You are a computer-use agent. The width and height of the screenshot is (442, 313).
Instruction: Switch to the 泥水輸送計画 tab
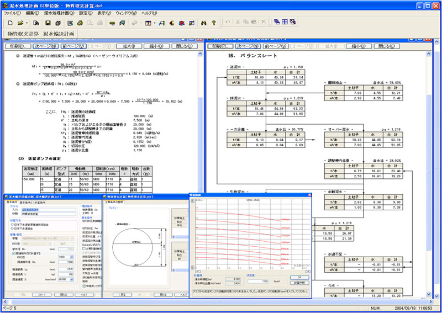point(59,34)
